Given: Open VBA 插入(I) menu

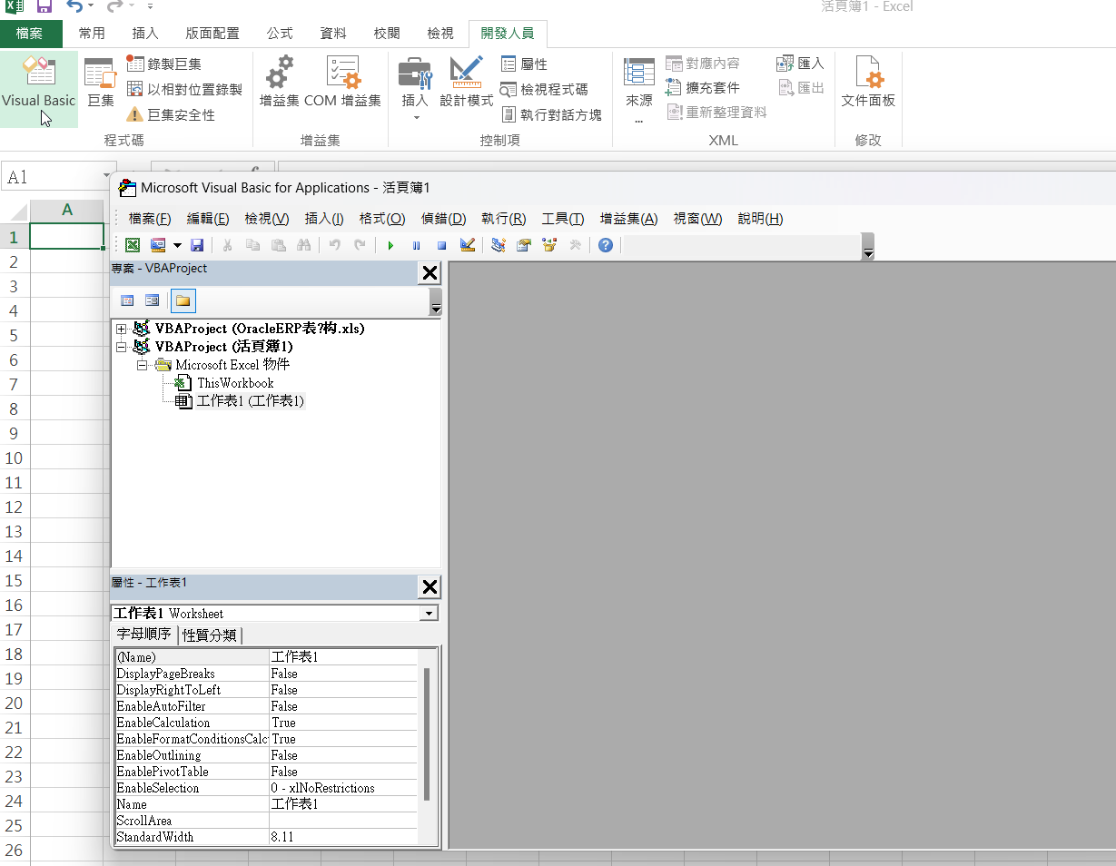Looking at the screenshot, I should (x=324, y=219).
